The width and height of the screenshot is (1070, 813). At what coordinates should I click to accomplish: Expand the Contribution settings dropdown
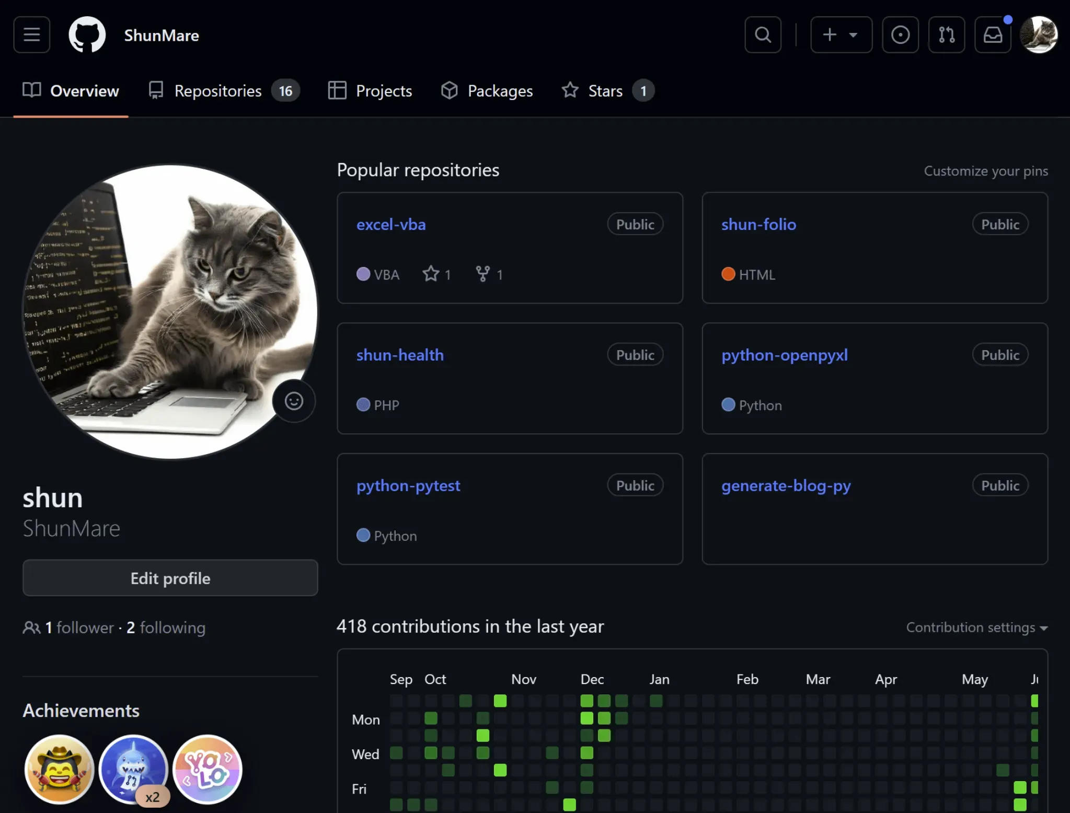(976, 627)
